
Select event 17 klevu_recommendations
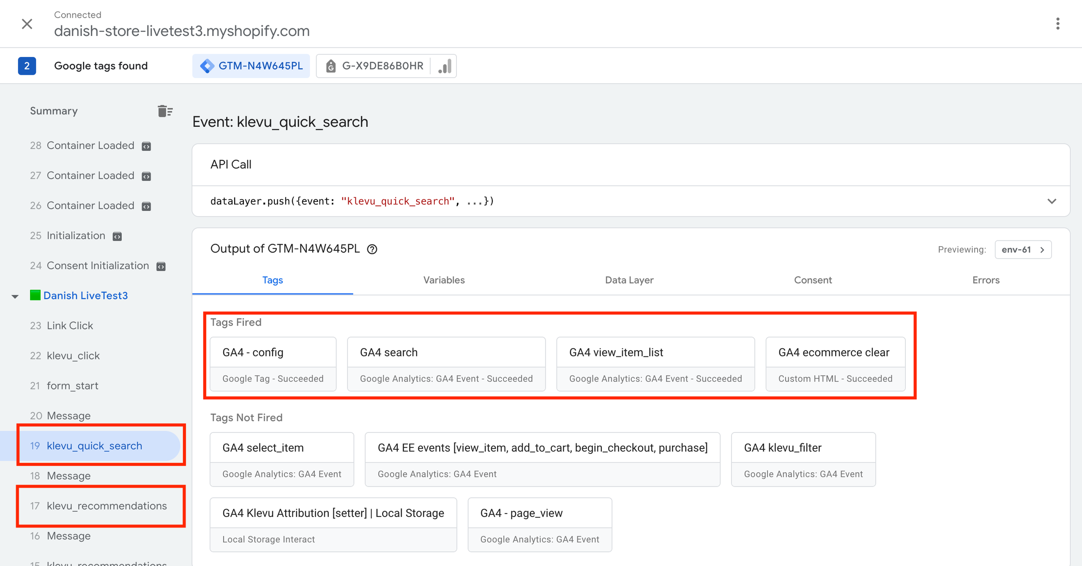pyautogui.click(x=98, y=506)
